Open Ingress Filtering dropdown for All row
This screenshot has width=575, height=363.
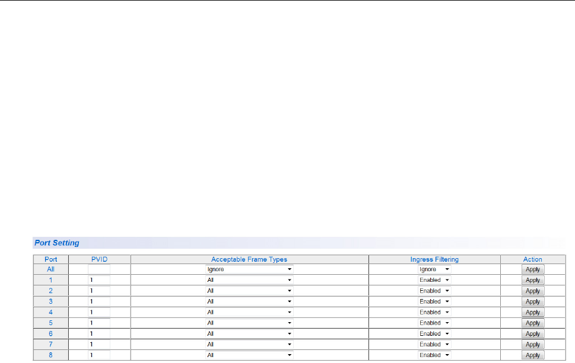coord(434,269)
